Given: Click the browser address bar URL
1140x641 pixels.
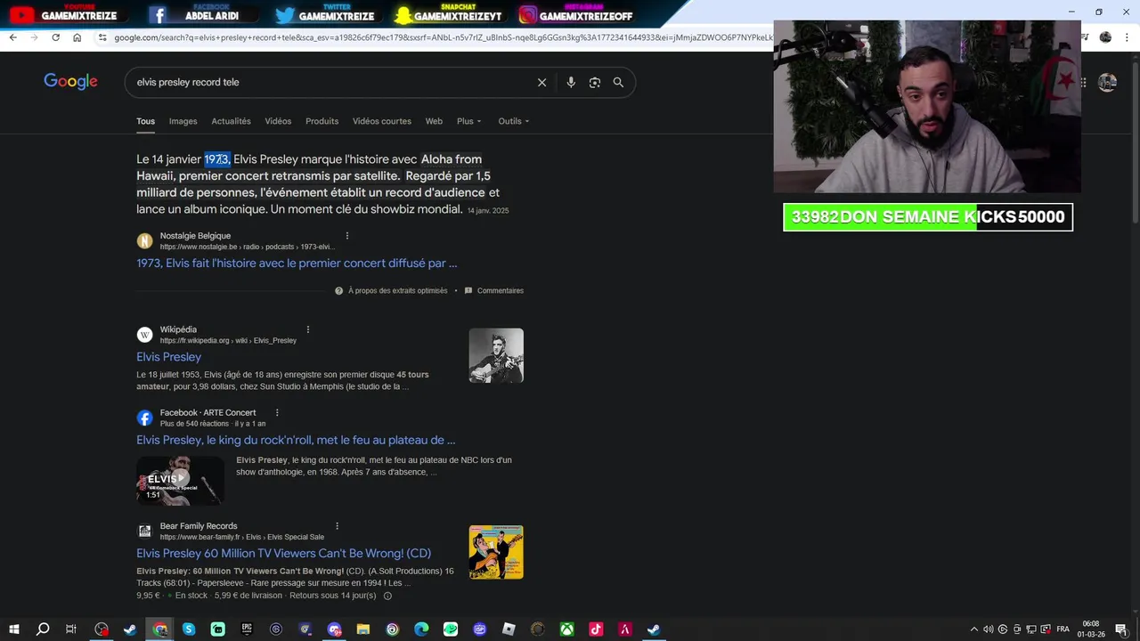Looking at the screenshot, I should tap(443, 37).
